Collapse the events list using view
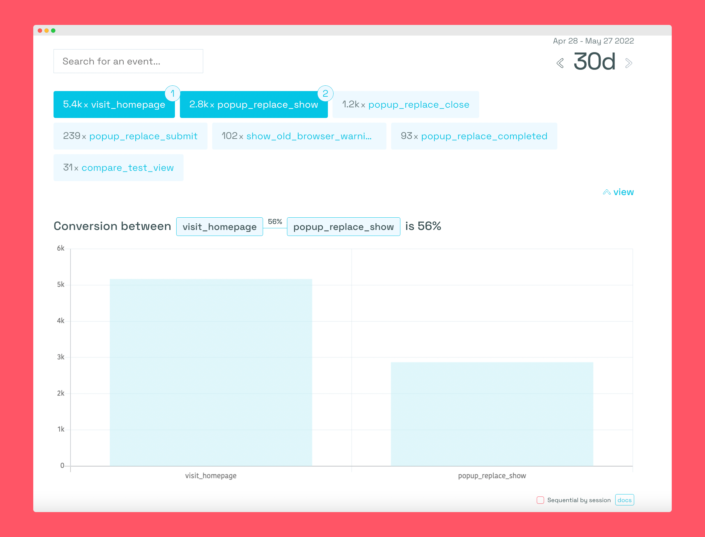This screenshot has width=705, height=537. 619,192
